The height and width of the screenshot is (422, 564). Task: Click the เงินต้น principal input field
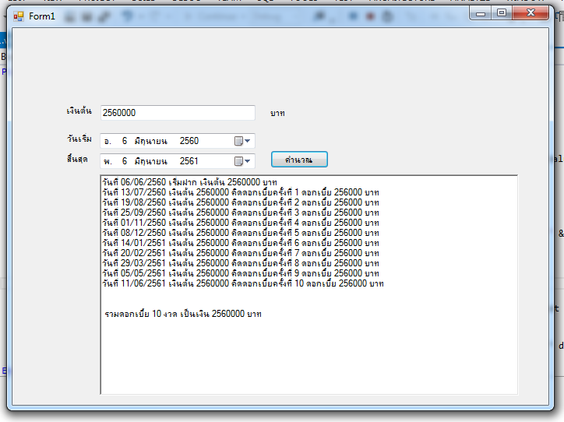coord(178,113)
